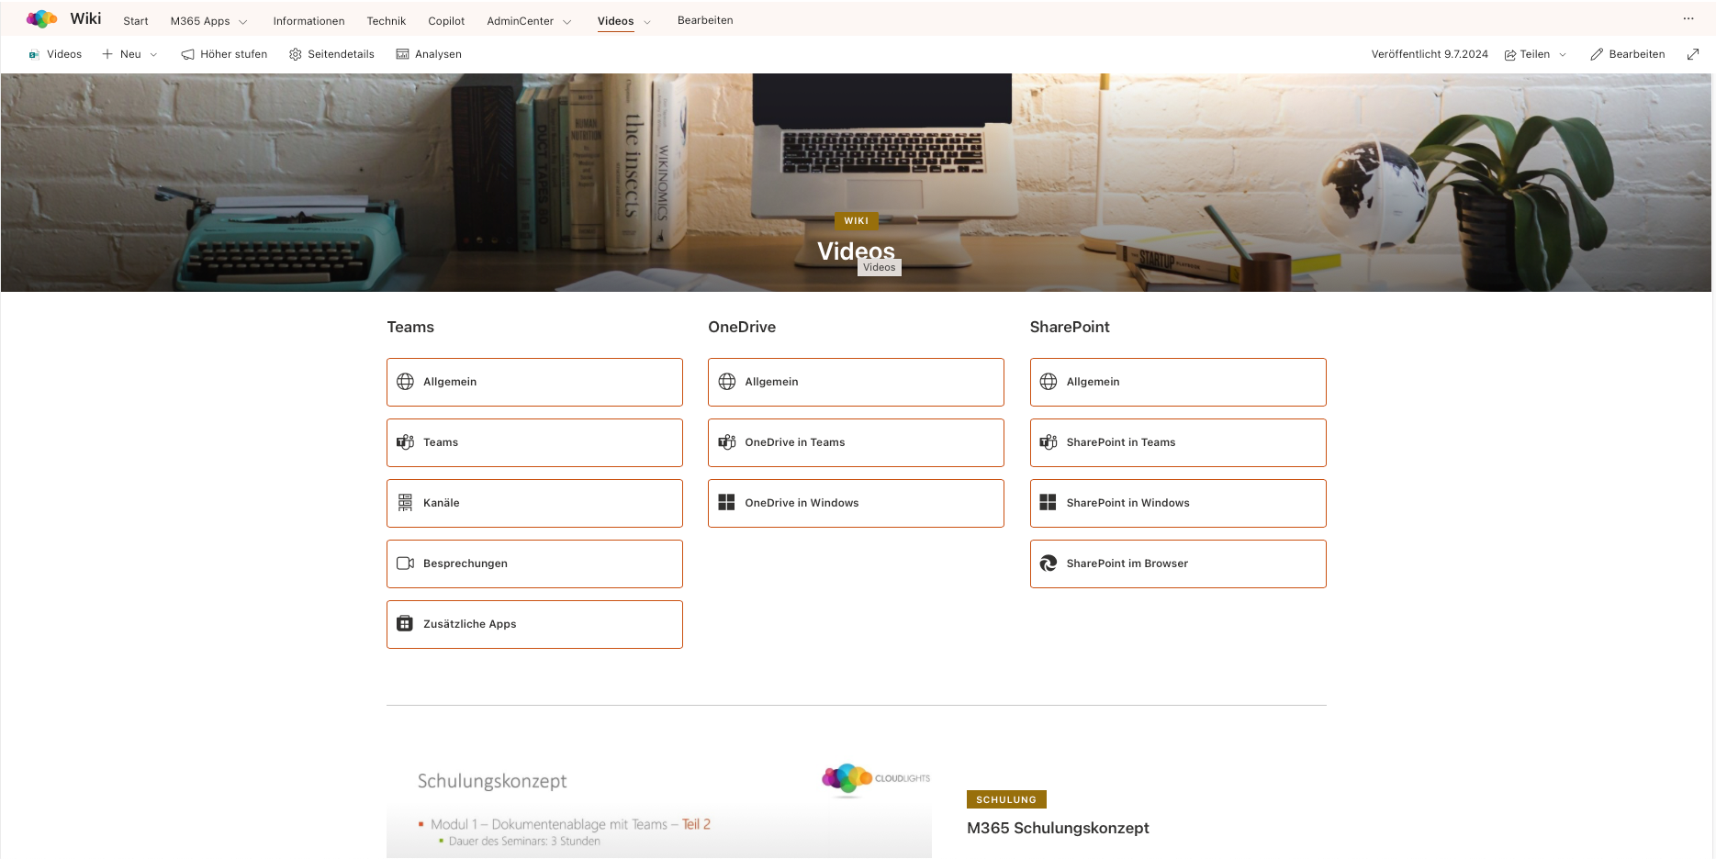This screenshot has height=859, width=1716.
Task: Click the channel icon in Kanäle card
Action: (x=405, y=503)
